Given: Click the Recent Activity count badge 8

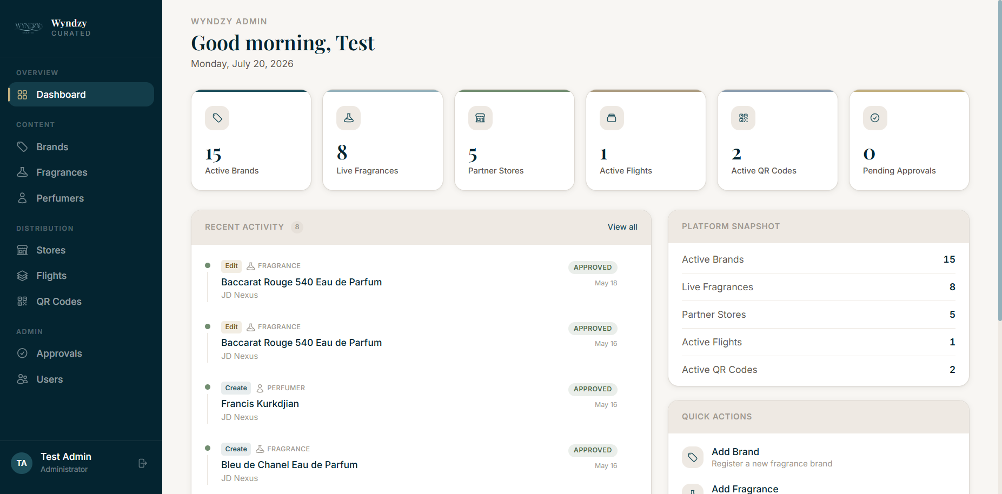Looking at the screenshot, I should [x=297, y=227].
